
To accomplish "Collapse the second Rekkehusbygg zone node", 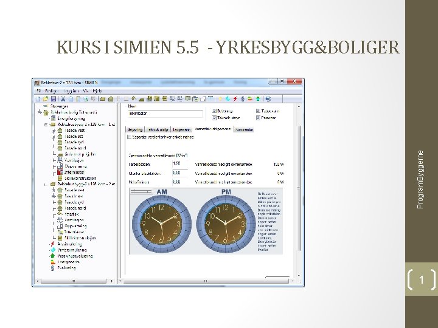I will click(46, 185).
